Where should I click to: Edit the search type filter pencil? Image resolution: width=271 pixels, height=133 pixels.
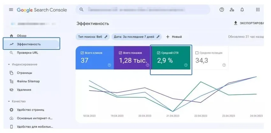coord(106,37)
